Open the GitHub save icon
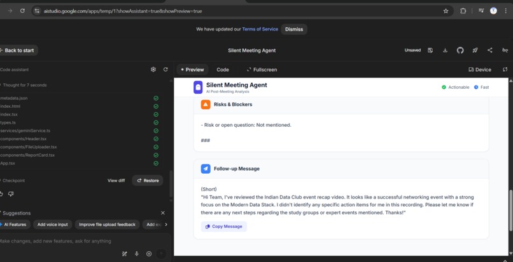513x262 pixels. pos(460,50)
